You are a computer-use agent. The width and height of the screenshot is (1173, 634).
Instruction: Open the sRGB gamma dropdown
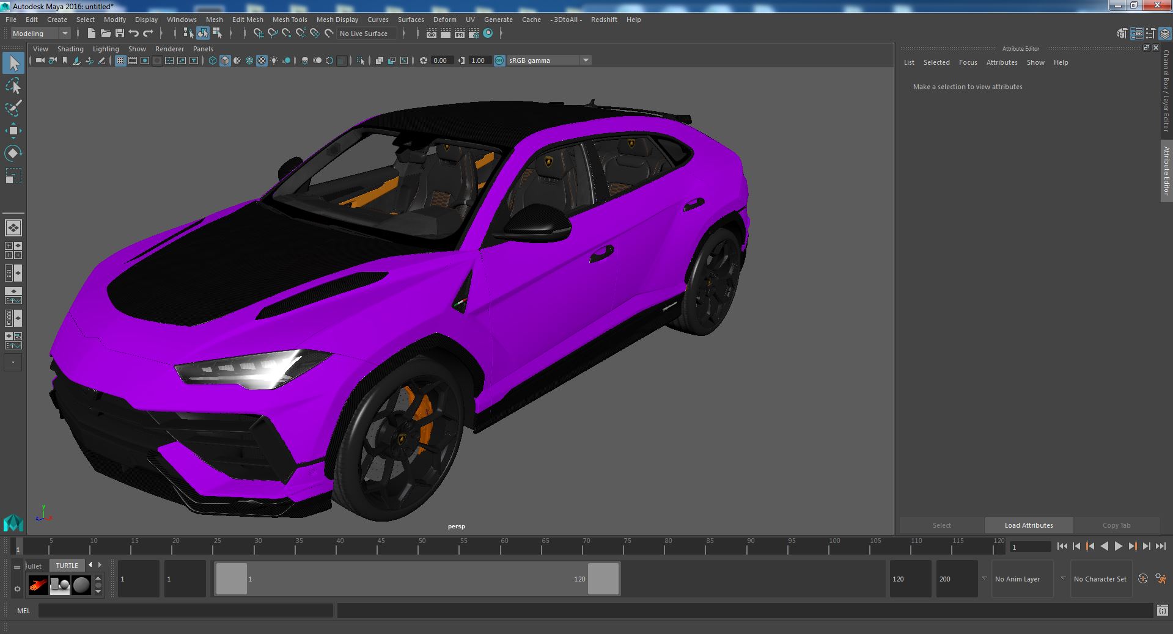(586, 60)
